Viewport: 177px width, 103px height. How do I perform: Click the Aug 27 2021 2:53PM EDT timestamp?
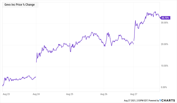click(x=136, y=100)
